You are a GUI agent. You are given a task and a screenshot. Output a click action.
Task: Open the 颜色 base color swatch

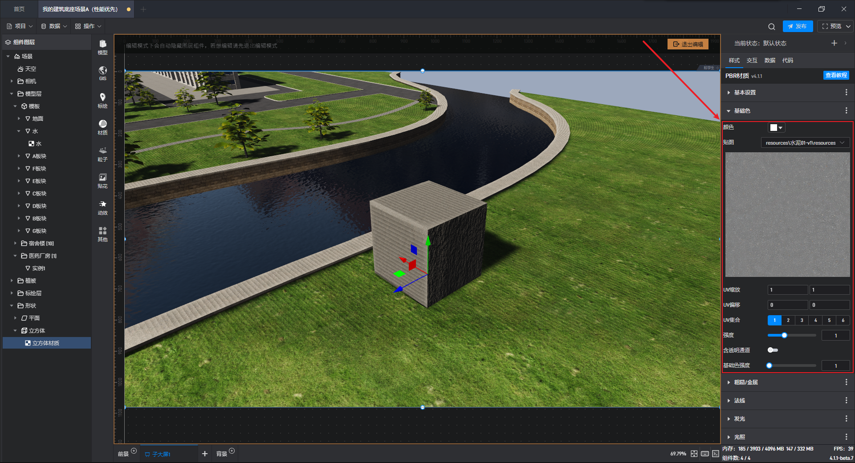pos(776,128)
